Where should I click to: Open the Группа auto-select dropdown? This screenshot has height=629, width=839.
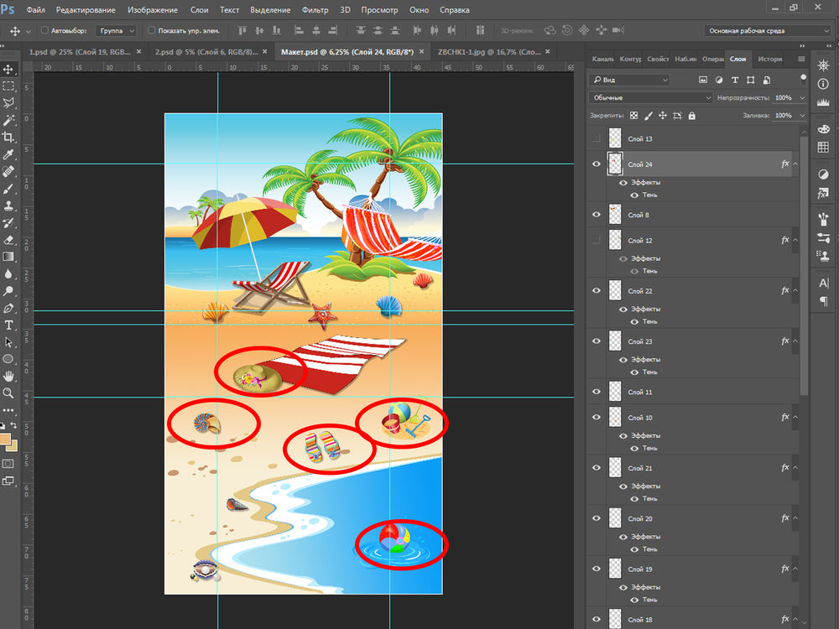[x=116, y=30]
